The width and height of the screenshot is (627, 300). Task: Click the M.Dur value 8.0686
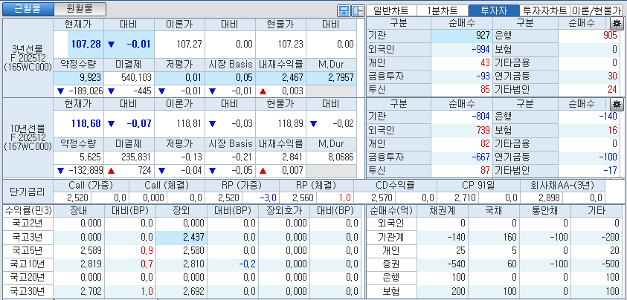click(341, 157)
